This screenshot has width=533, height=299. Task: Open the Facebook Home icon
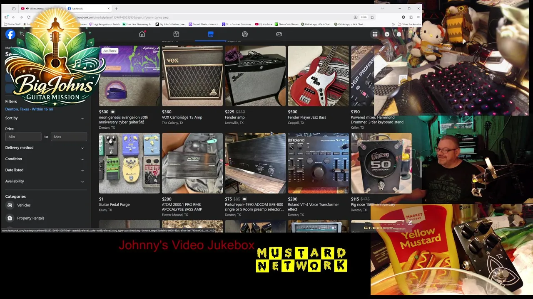pyautogui.click(x=142, y=34)
